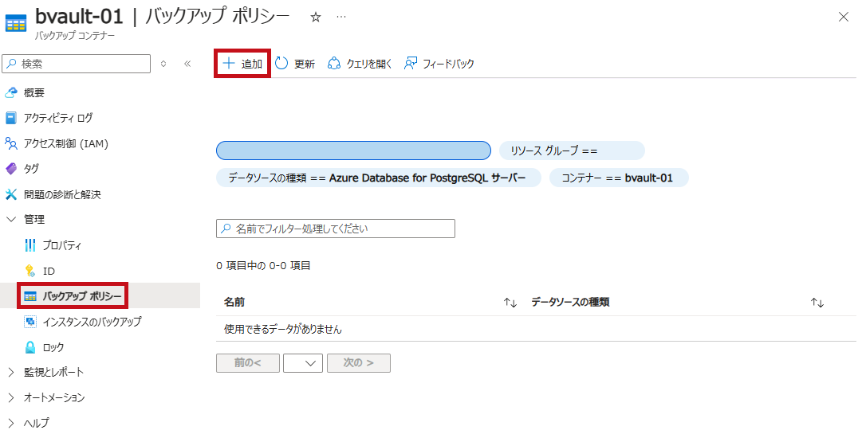Image resolution: width=858 pixels, height=434 pixels.
Task: Click 追加 to add a backup policy
Action: 242,64
